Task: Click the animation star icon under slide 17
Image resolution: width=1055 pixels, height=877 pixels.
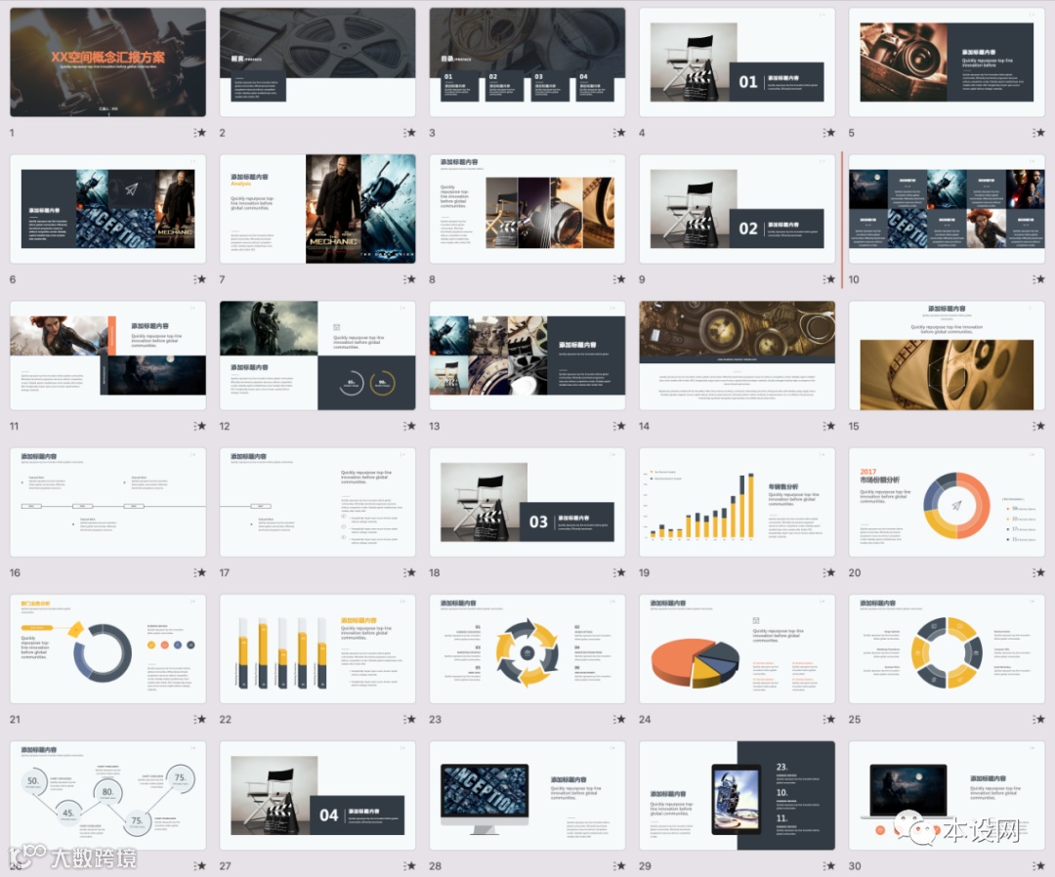Action: point(409,572)
